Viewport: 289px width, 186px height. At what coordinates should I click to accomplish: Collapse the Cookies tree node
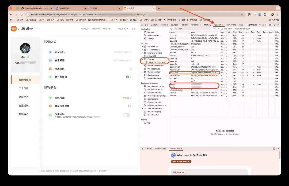click(x=142, y=59)
